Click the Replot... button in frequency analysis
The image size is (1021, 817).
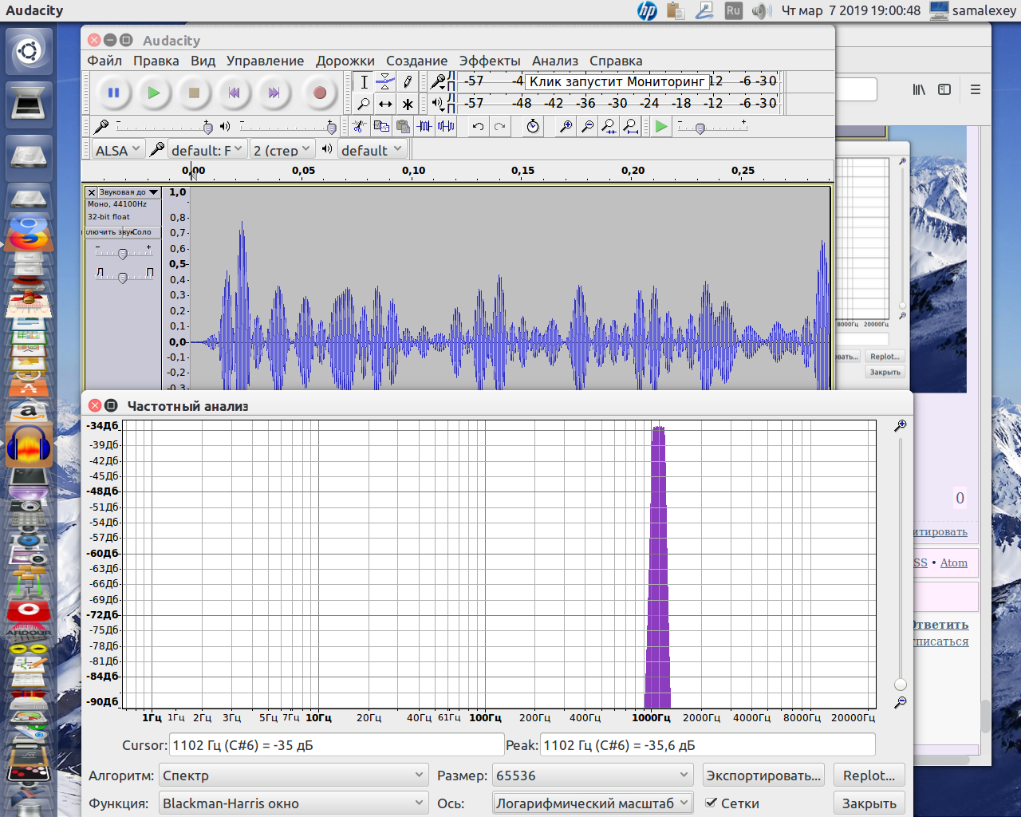click(x=869, y=776)
